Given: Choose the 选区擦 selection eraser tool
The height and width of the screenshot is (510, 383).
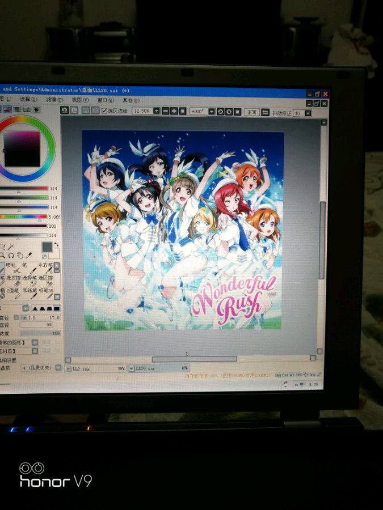Looking at the screenshot, I should [46, 281].
